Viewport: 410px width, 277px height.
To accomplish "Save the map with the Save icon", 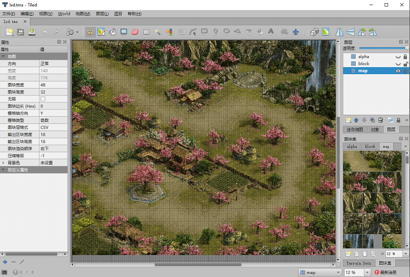I will [32, 32].
